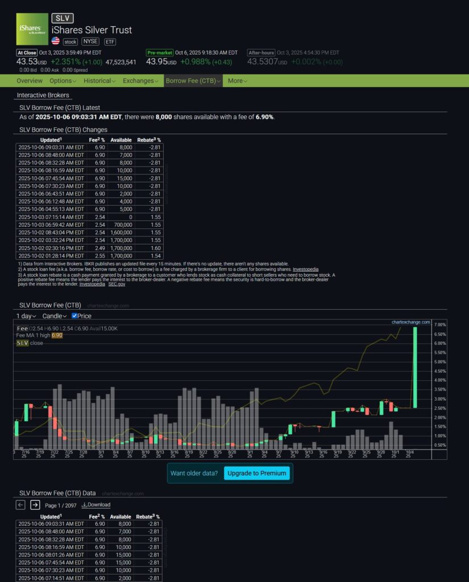The width and height of the screenshot is (469, 582).
Task: Open the 1 day interval dropdown
Action: pos(26,316)
